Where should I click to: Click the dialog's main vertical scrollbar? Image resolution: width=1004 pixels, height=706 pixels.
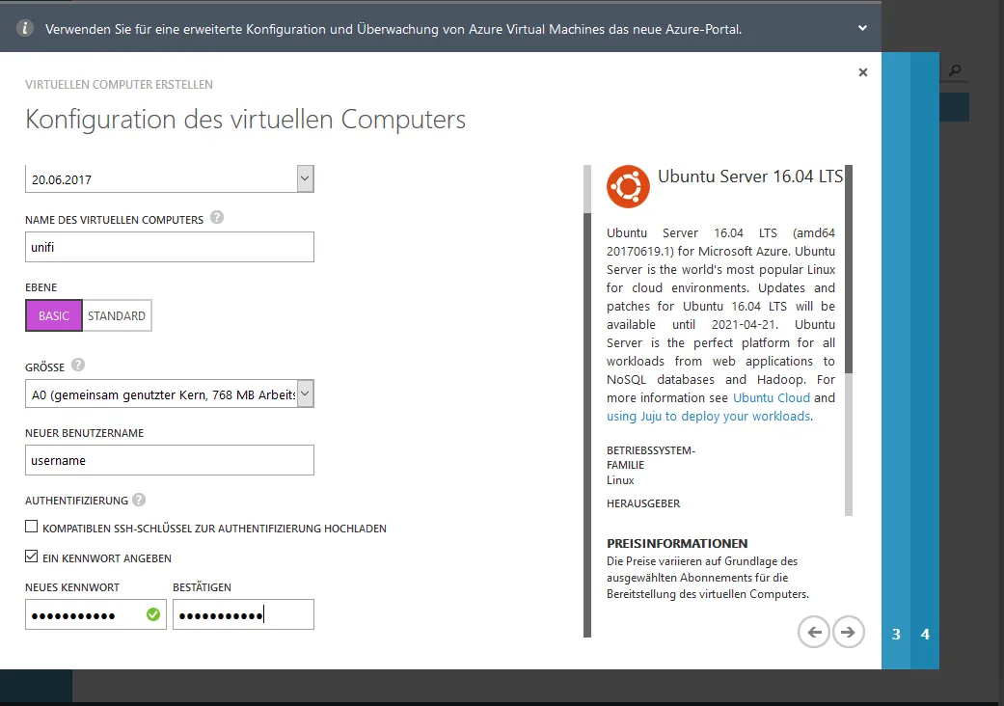[587, 400]
